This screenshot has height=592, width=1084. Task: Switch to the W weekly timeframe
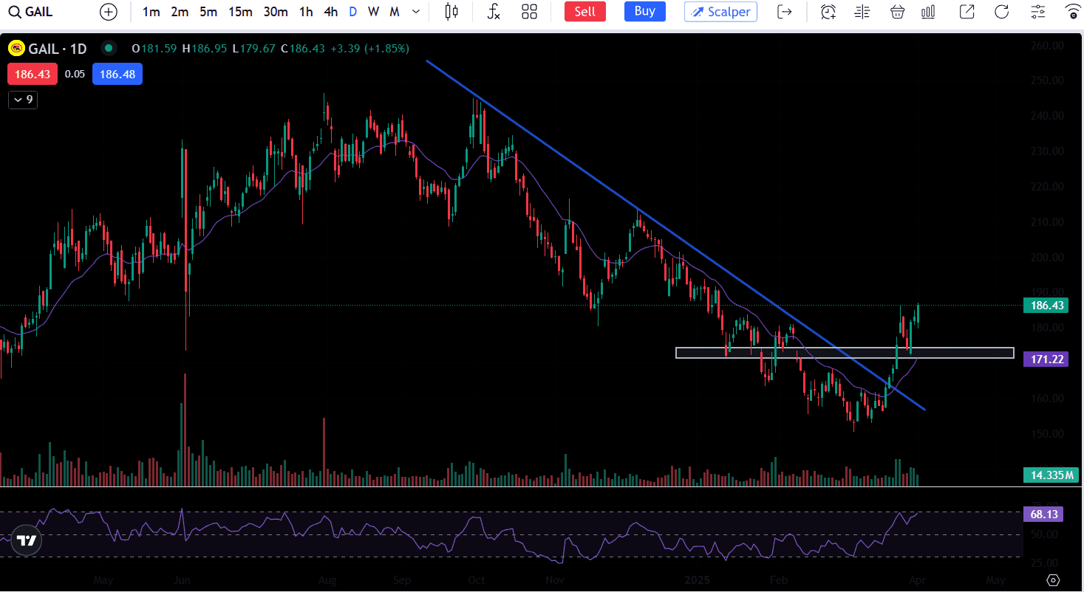coord(374,12)
